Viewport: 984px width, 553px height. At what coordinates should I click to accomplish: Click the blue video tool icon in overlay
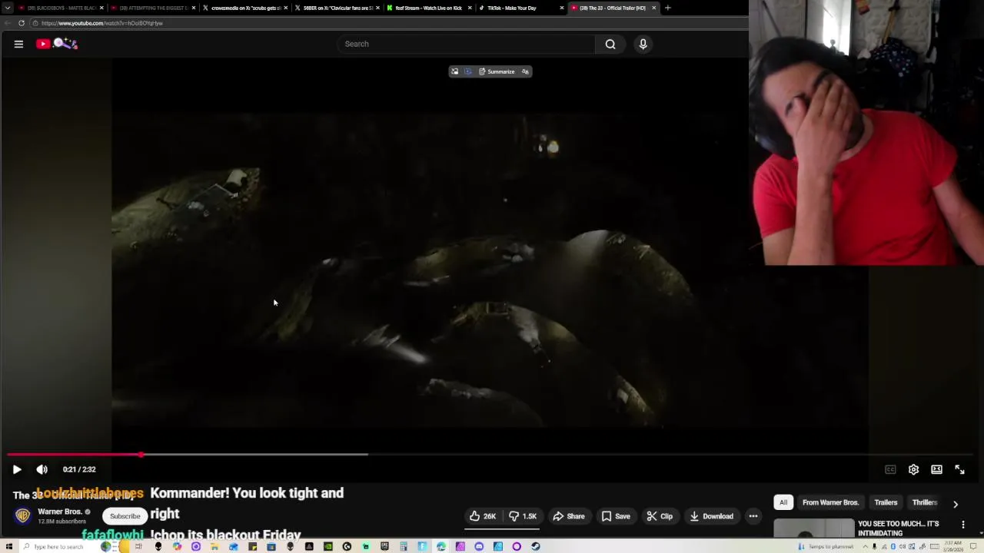coord(467,71)
